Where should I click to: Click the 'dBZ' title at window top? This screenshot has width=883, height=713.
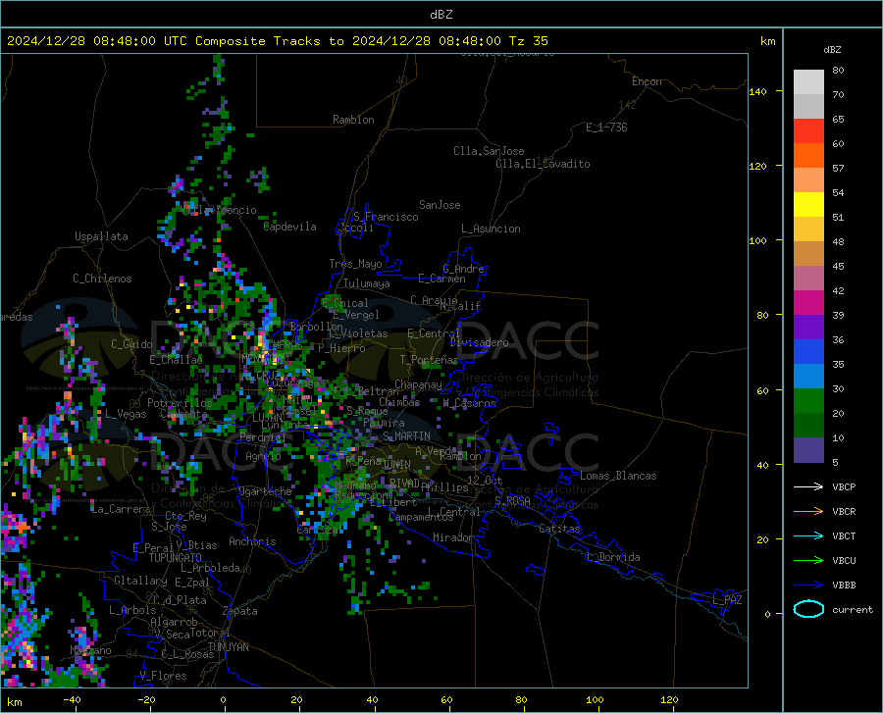pos(441,15)
